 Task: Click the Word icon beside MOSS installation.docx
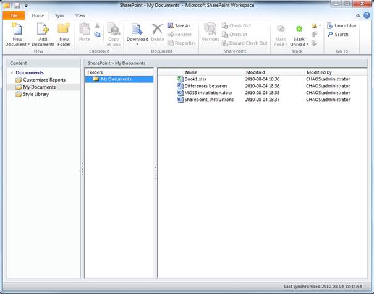(x=180, y=92)
